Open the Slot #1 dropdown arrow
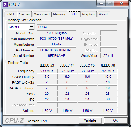 click(31, 27)
